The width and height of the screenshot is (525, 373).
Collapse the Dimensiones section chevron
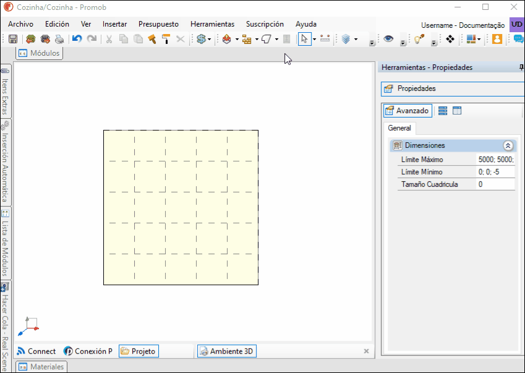(x=508, y=145)
